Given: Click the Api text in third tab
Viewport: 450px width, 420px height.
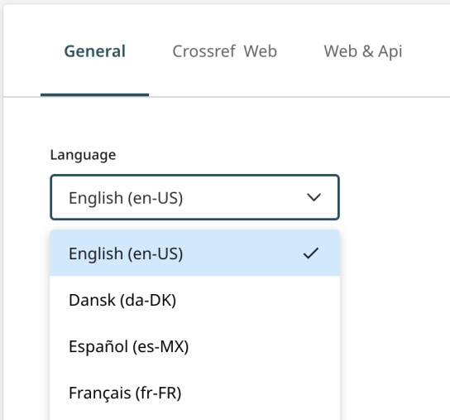Looking at the screenshot, I should coord(390,52).
